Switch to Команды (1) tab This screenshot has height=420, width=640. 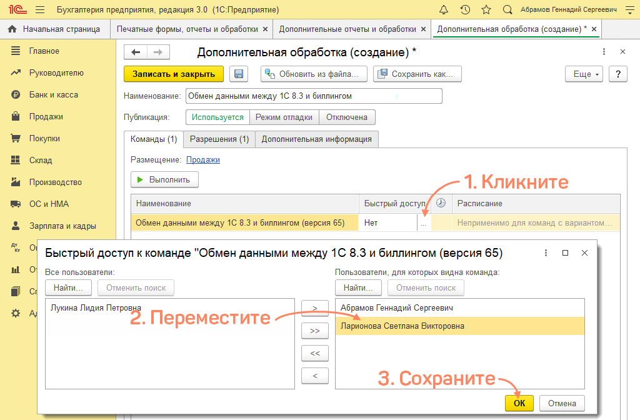click(x=154, y=139)
